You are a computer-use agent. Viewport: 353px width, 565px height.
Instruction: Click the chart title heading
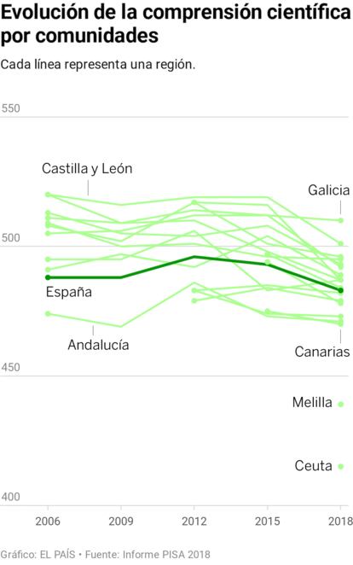176,23
